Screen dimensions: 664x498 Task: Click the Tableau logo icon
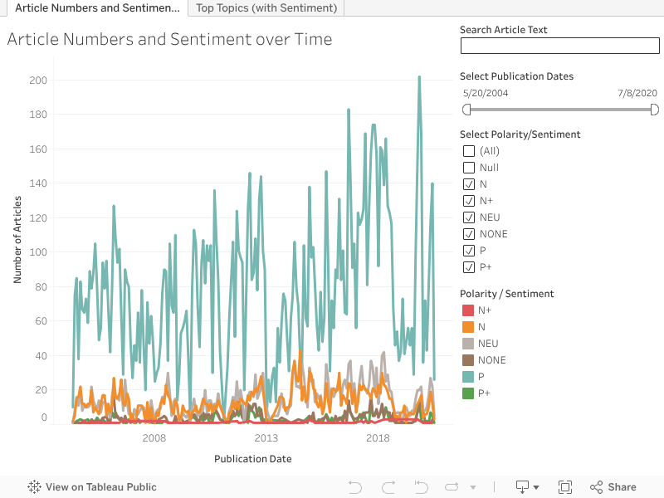[x=35, y=487]
